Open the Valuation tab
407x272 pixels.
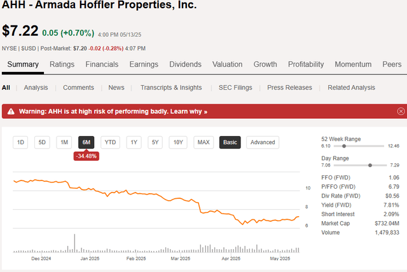228,64
